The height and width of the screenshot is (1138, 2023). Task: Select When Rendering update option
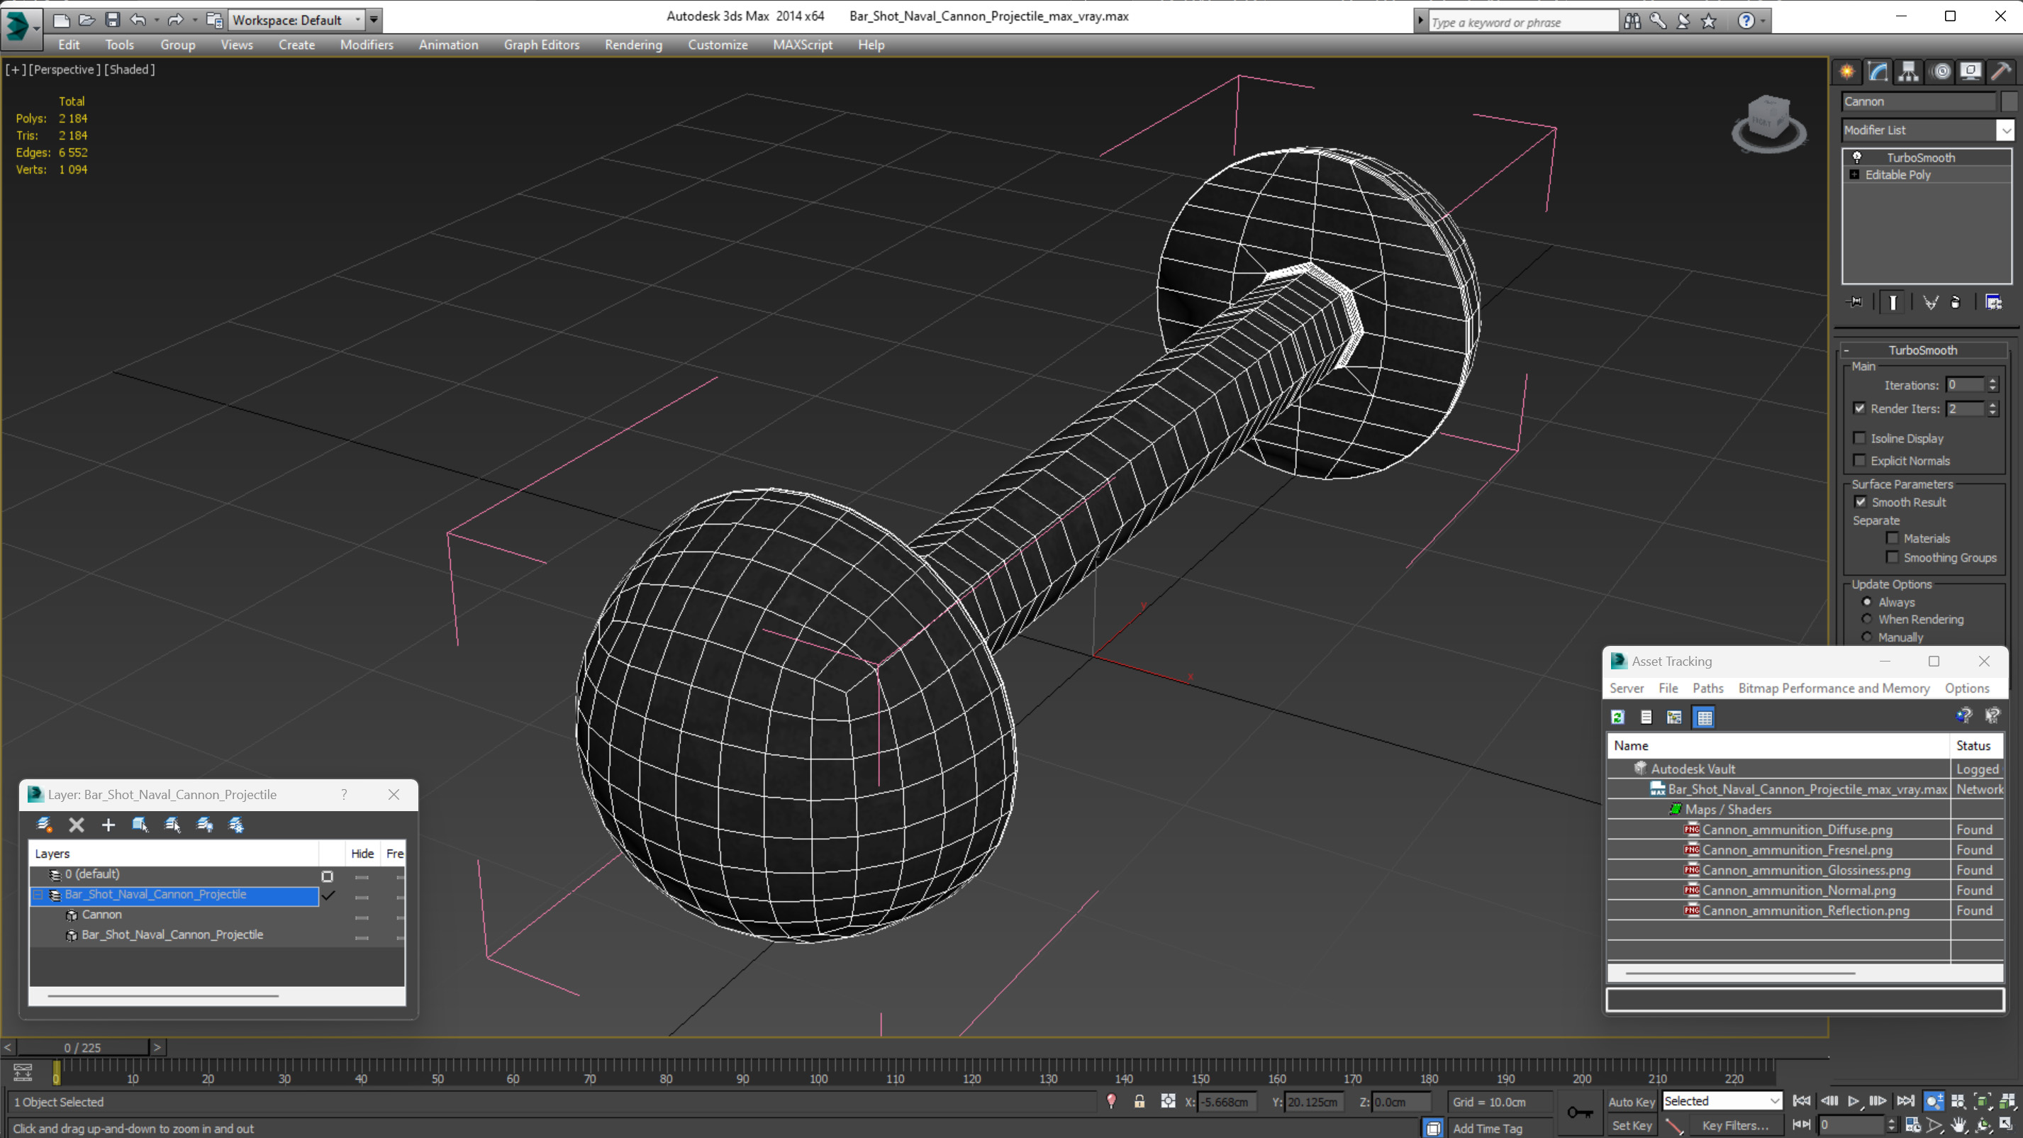coord(1867,619)
